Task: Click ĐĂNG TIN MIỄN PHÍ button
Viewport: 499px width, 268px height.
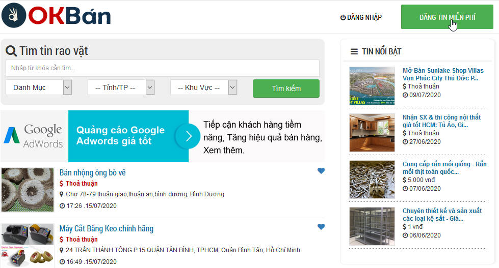Action: [x=447, y=17]
